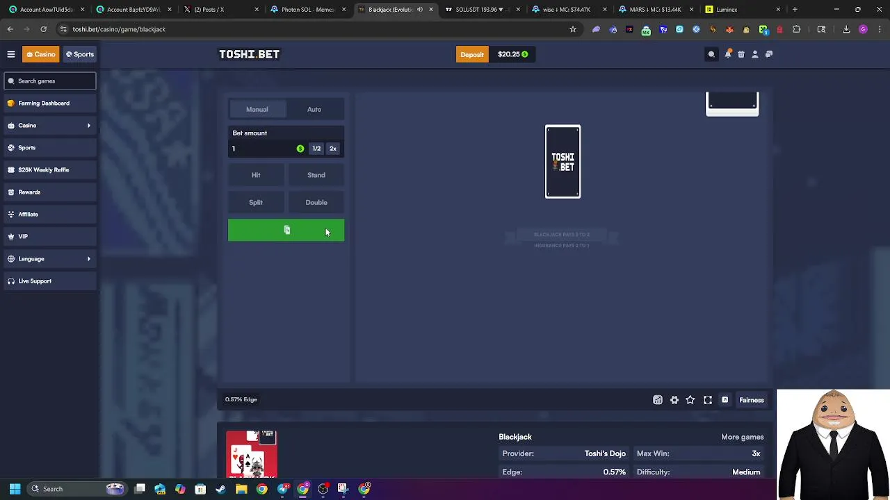This screenshot has width=890, height=500.
Task: Open Telegram from the taskbar
Action: 282,489
